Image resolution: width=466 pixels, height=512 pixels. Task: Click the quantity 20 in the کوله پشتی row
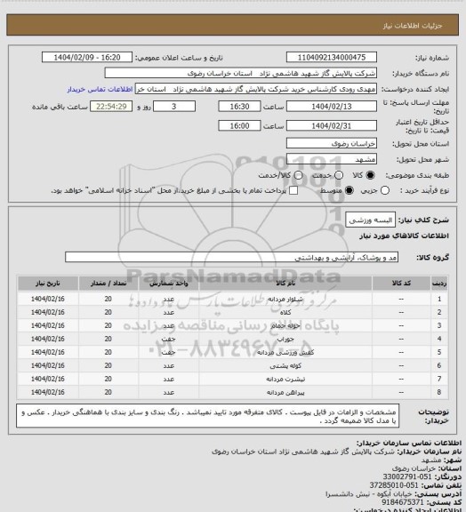click(x=108, y=365)
